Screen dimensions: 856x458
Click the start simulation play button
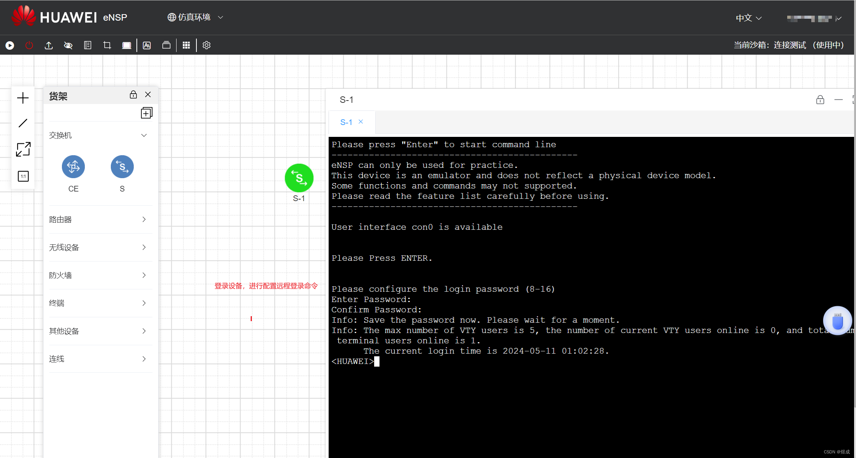click(x=10, y=45)
